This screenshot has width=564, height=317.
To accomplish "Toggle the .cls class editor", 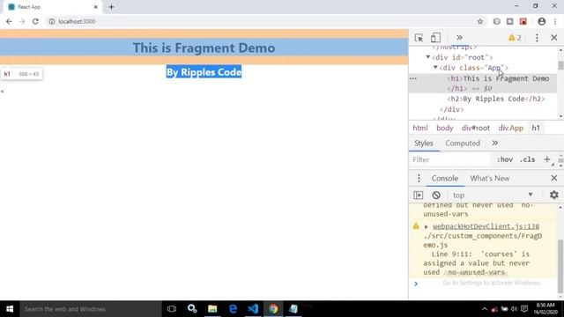I will coord(527,159).
